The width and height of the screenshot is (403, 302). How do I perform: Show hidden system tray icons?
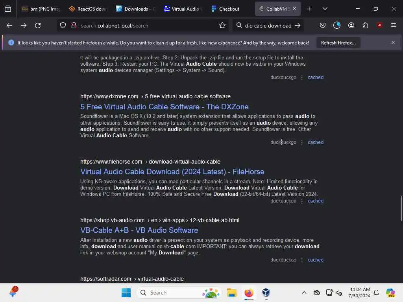[x=304, y=293]
